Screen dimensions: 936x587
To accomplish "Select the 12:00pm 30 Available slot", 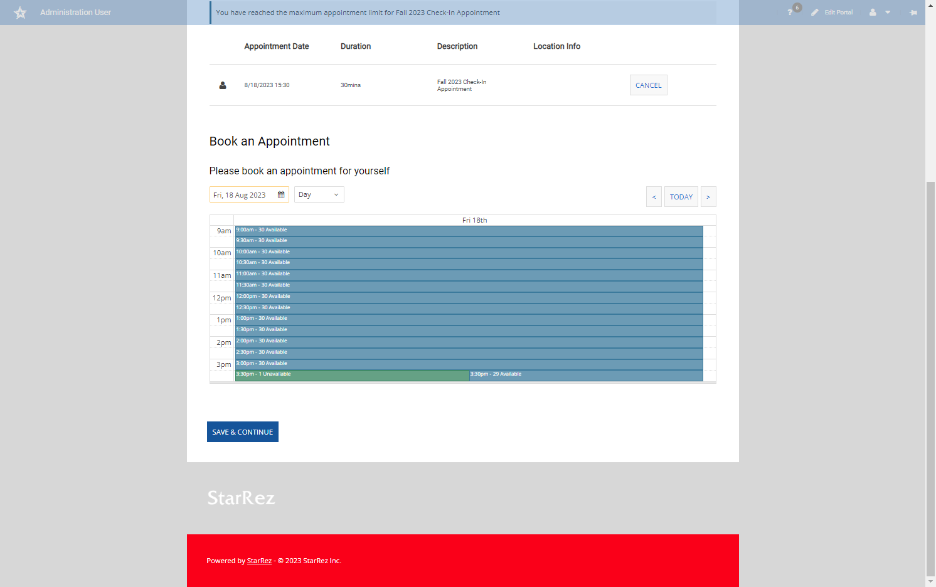I will click(469, 298).
